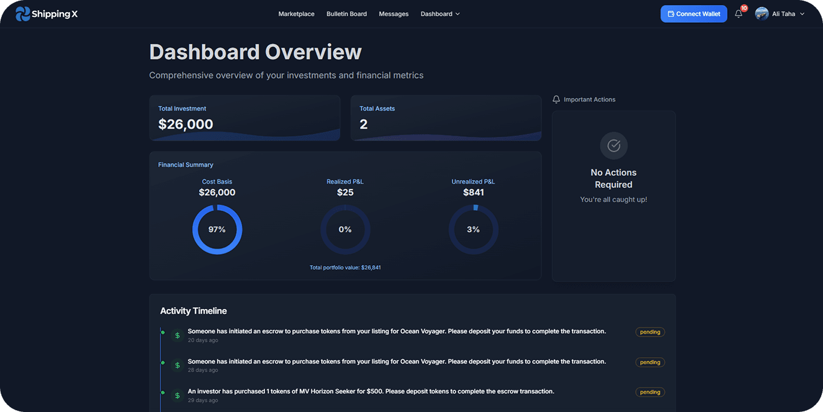Go to the Marketplace page
The width and height of the screenshot is (823, 412).
[x=296, y=14]
